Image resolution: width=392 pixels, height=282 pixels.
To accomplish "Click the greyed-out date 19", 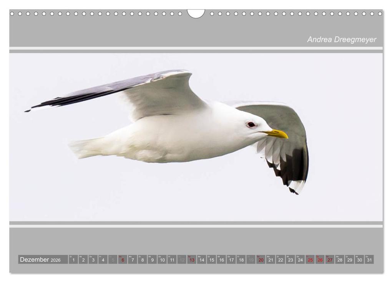I will tap(251, 260).
